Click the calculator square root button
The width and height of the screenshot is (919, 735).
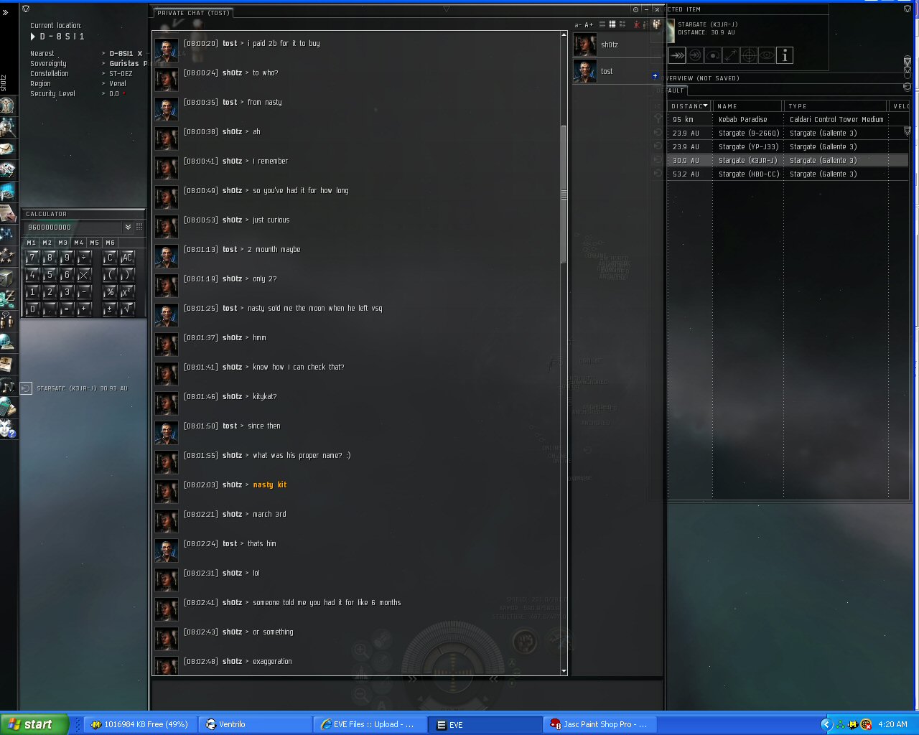coord(127,309)
